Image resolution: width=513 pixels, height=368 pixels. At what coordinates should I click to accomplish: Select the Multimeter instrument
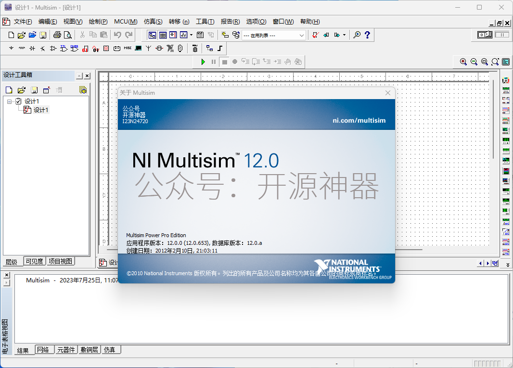click(x=506, y=80)
